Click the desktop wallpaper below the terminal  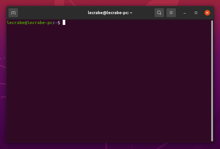pyautogui.click(x=110, y=146)
